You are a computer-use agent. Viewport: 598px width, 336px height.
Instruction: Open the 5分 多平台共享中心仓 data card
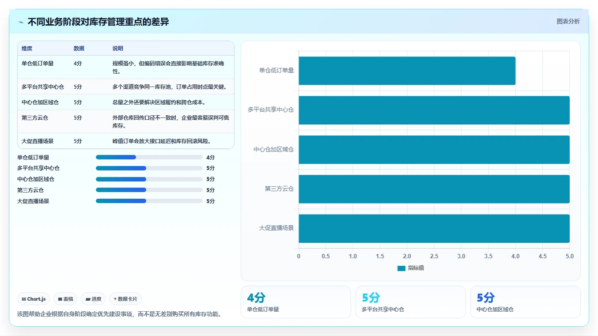(x=411, y=302)
